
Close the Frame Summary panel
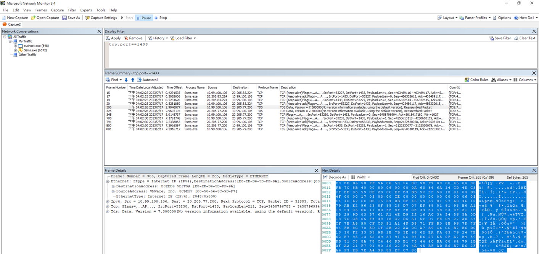pyautogui.click(x=534, y=73)
